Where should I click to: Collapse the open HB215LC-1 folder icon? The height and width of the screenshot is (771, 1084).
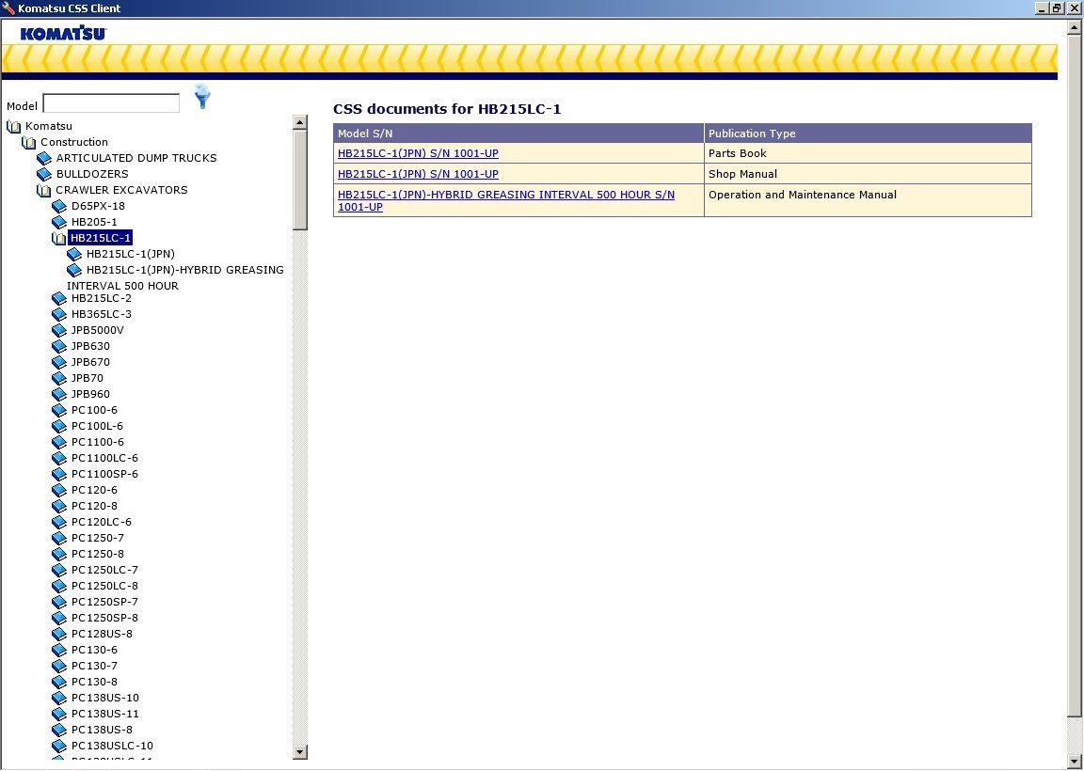point(59,238)
